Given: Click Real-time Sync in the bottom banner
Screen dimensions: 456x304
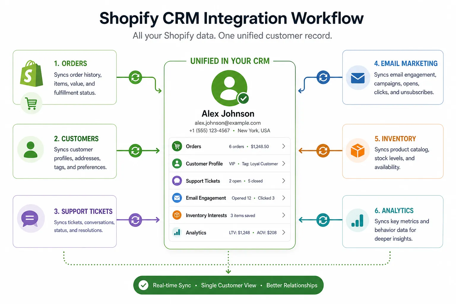Looking at the screenshot, I should (172, 285).
